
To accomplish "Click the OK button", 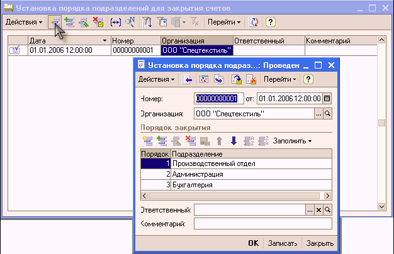I will tap(253, 243).
